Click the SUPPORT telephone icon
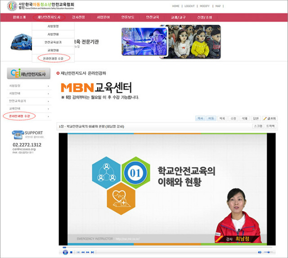Image resolution: width=288 pixels, height=258 pixels. click(x=18, y=135)
